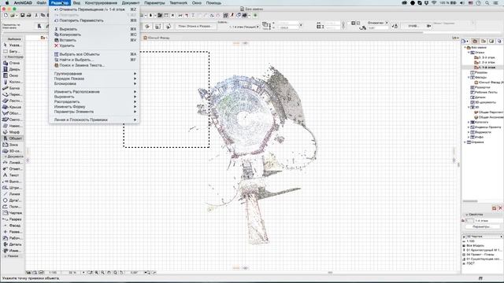Open the navigator project chooser dropdown
This screenshot has height=283, width=504.
pyautogui.click(x=465, y=41)
